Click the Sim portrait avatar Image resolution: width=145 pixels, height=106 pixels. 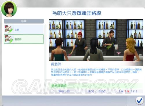(9, 9)
